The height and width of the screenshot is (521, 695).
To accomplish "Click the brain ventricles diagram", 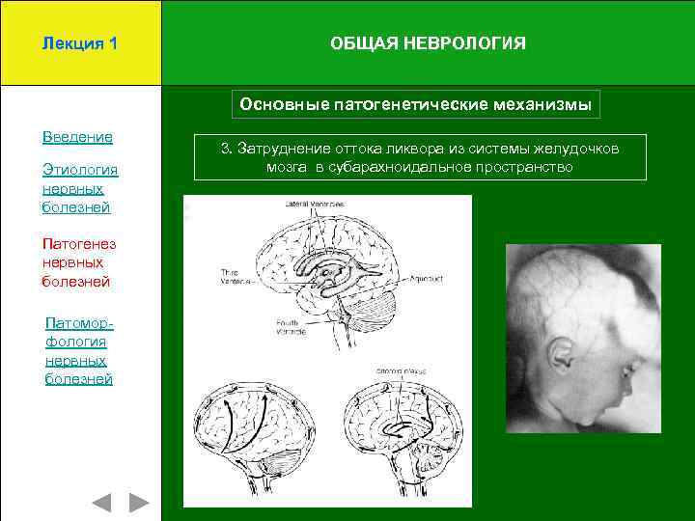I will 327,351.
